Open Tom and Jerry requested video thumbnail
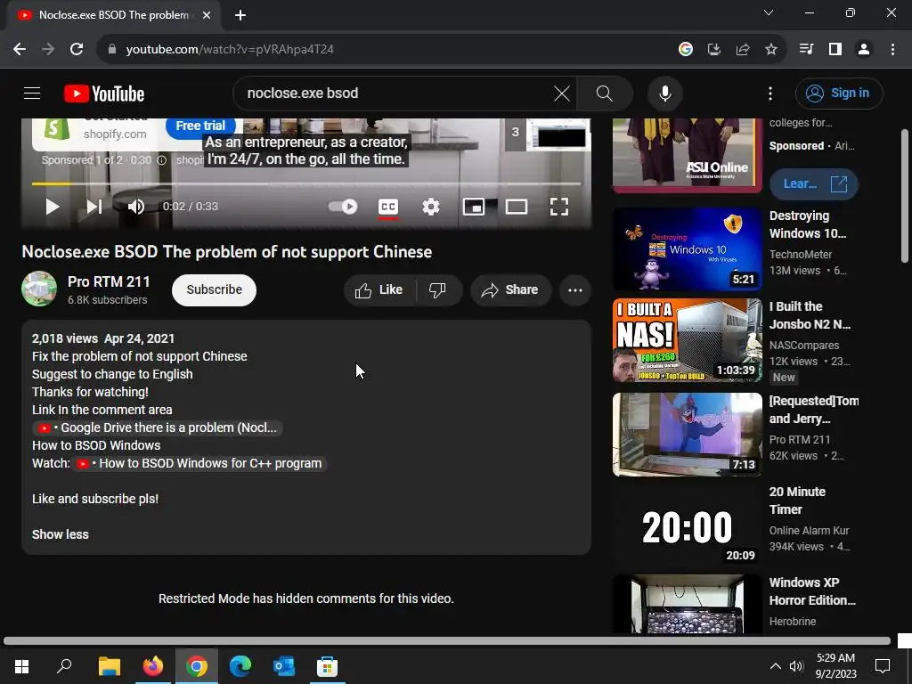Viewport: 912px width, 684px height. coord(688,435)
